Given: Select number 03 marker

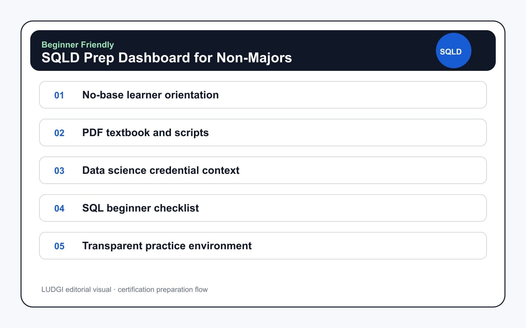Looking at the screenshot, I should coord(59,171).
